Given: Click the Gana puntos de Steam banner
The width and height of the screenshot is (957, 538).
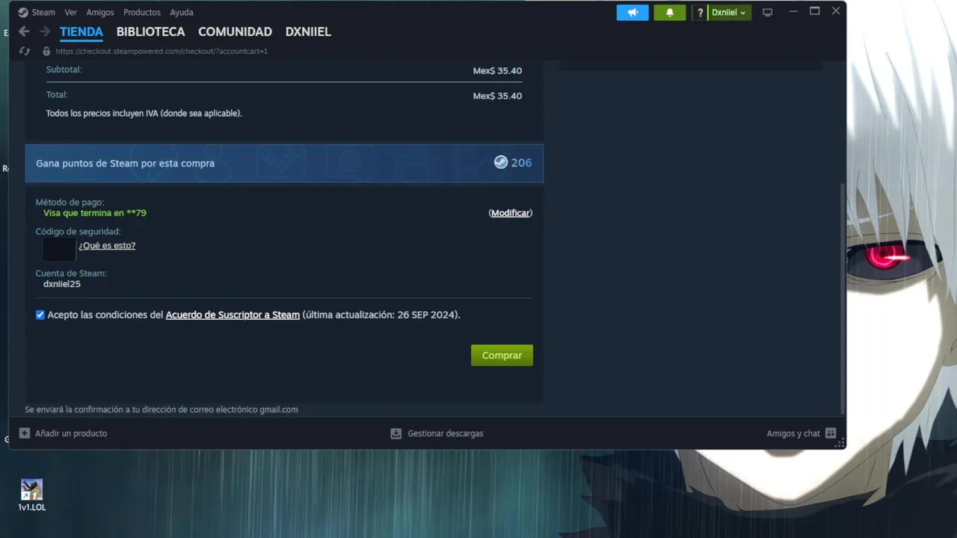Looking at the screenshot, I should (x=284, y=163).
